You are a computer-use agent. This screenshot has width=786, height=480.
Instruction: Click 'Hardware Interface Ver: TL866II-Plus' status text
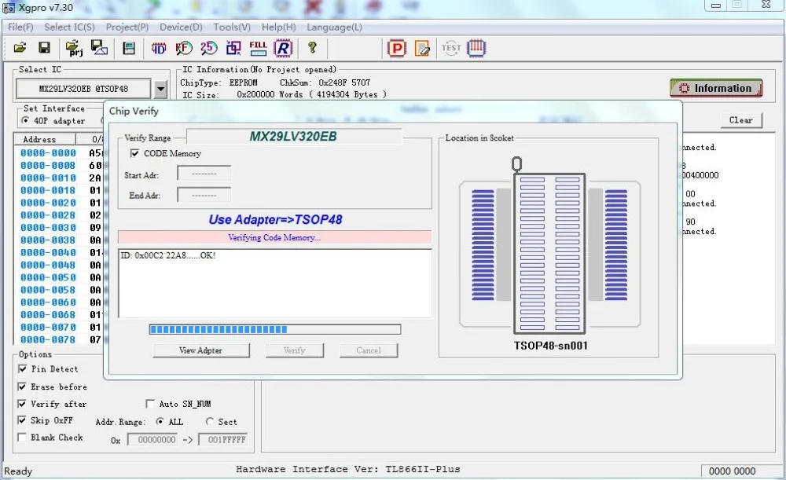click(x=348, y=470)
